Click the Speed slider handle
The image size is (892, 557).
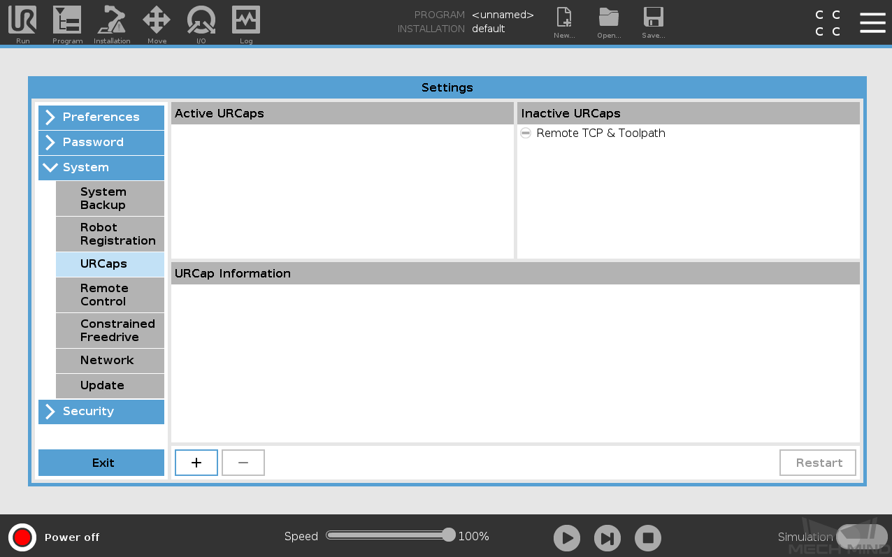coord(449,535)
